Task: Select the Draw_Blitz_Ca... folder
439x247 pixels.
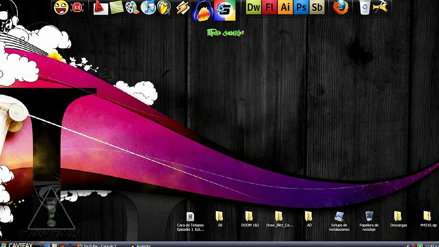Action: 279,220
